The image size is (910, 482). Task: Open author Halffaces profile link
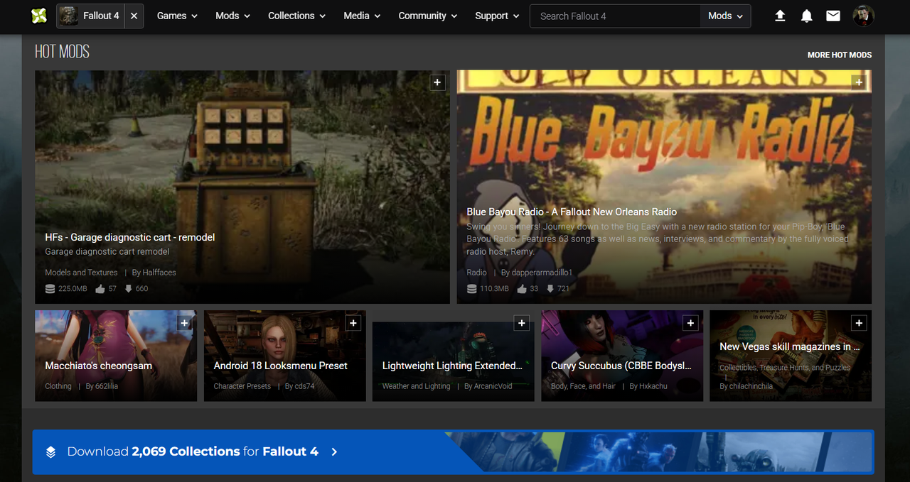(x=159, y=273)
